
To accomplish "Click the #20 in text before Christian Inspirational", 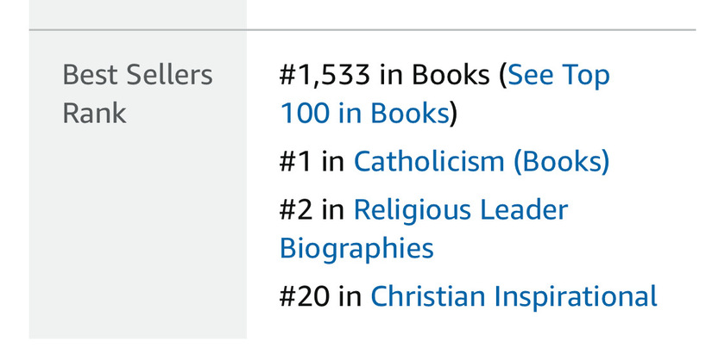I will 320,296.
